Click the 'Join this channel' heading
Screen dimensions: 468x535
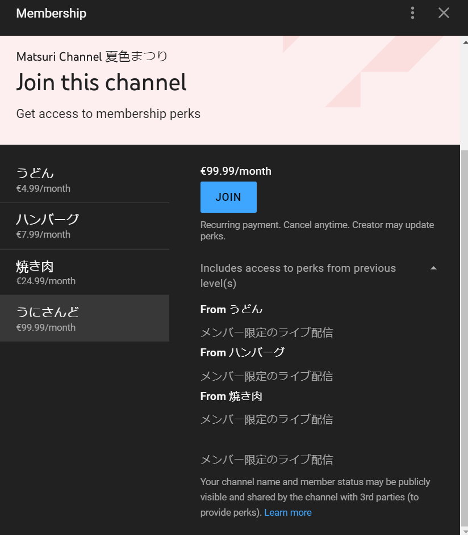[101, 83]
